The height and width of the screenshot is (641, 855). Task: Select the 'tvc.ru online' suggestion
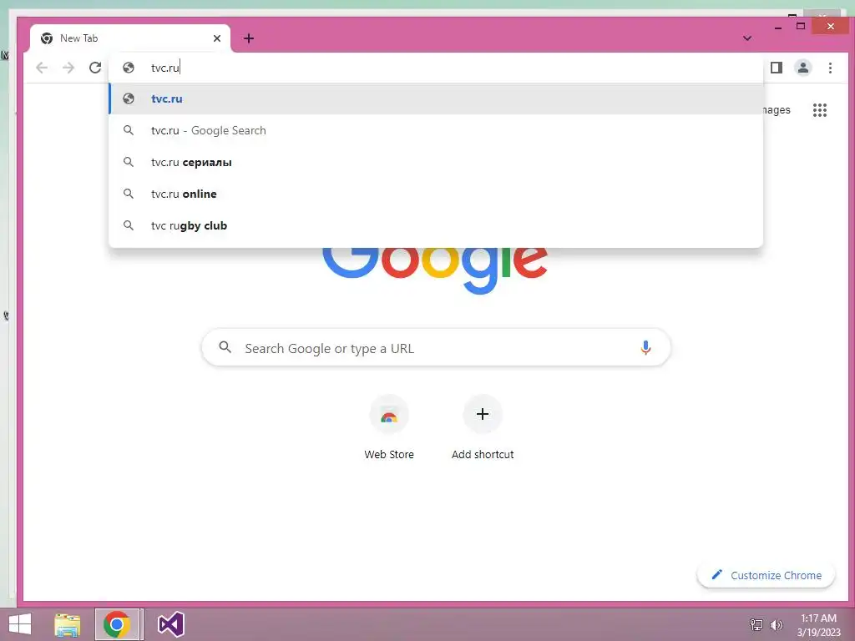coord(436,194)
